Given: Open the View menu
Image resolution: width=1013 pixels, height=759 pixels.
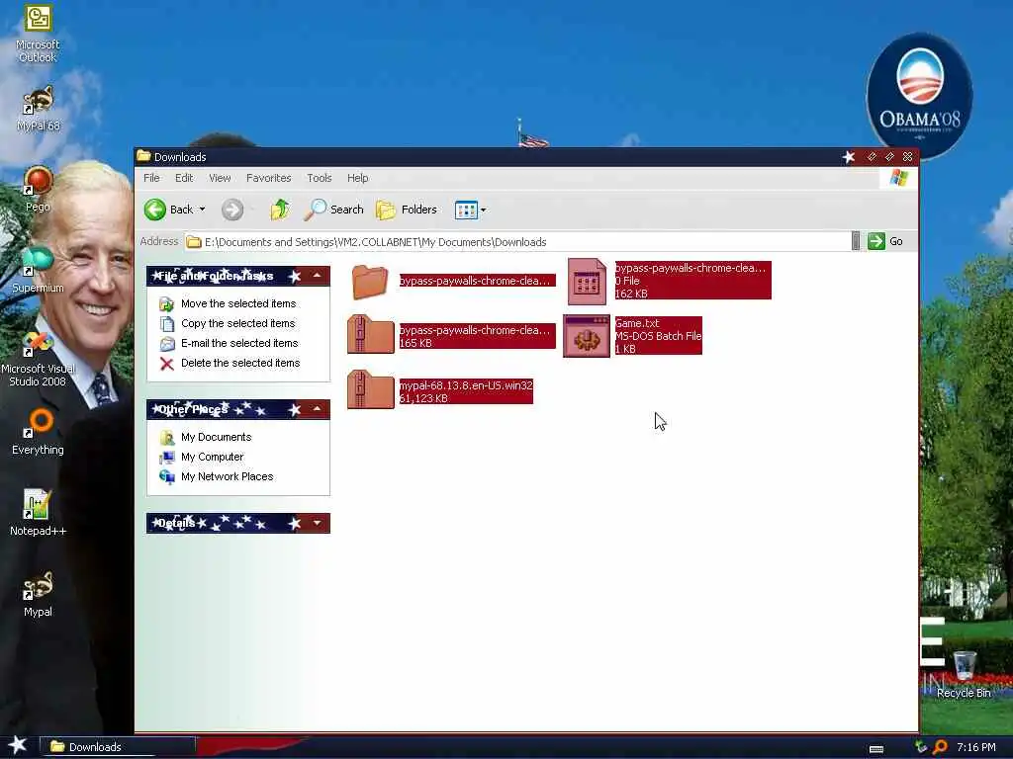Looking at the screenshot, I should (x=220, y=178).
